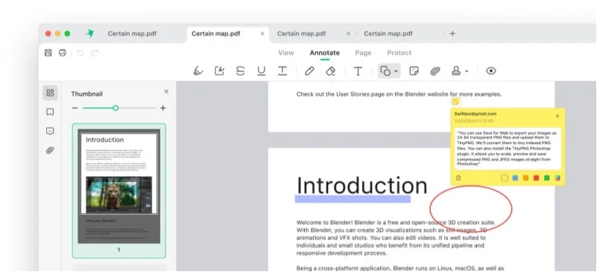Toggle the thumbnail panel sidebar button

[50, 93]
